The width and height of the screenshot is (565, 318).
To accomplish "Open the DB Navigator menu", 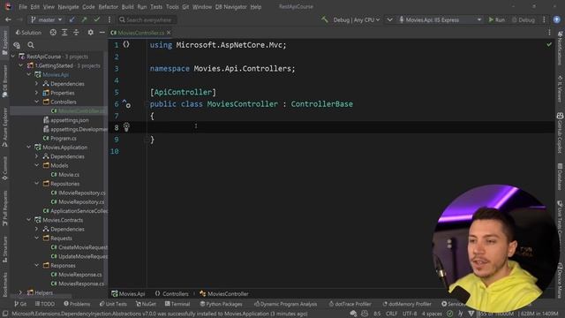I will (231, 7).
